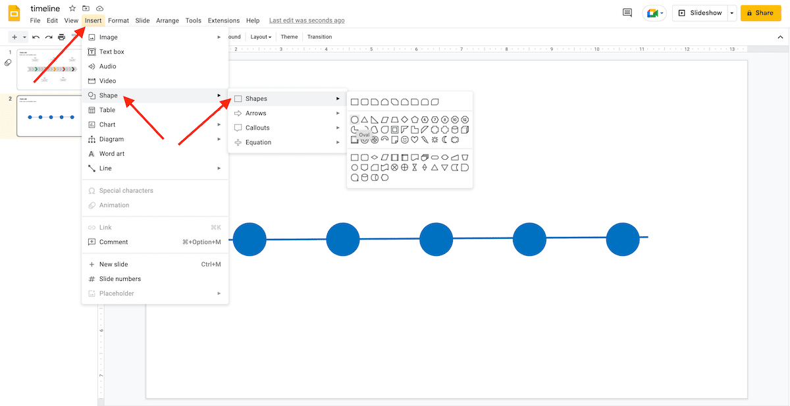Expand the Slideshow options arrow
Image resolution: width=790 pixels, height=406 pixels.
[731, 13]
